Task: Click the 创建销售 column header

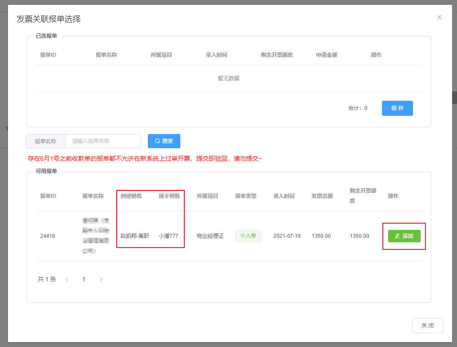Action: (131, 196)
